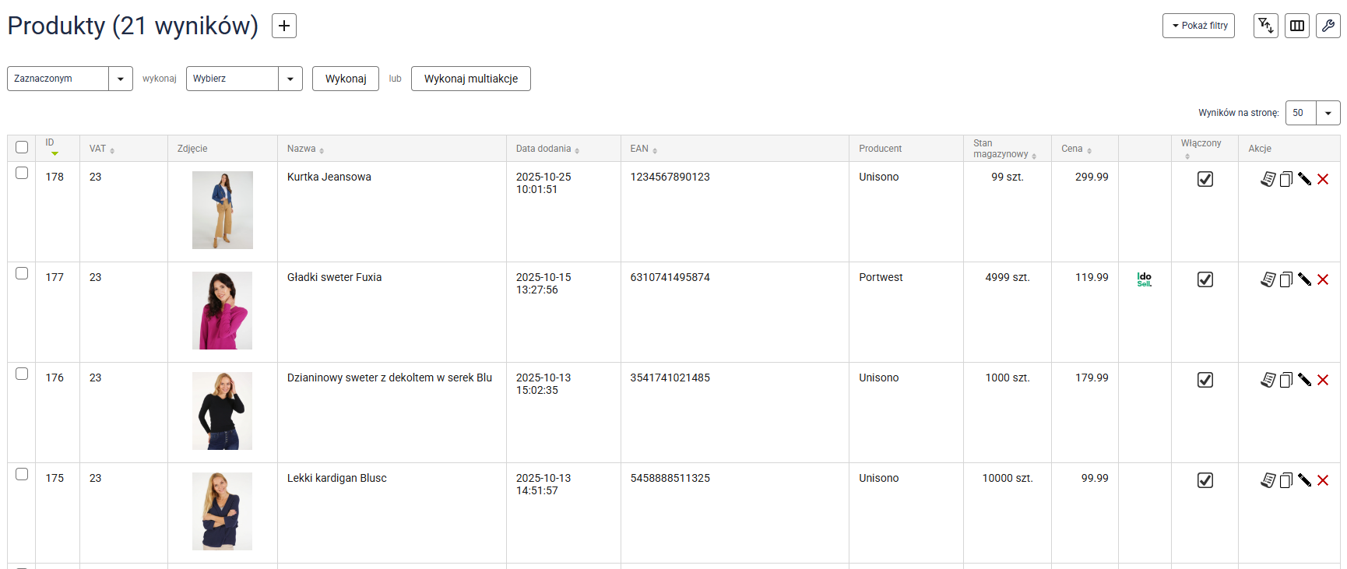Click the Wykonaj multiakcje button

click(x=471, y=79)
